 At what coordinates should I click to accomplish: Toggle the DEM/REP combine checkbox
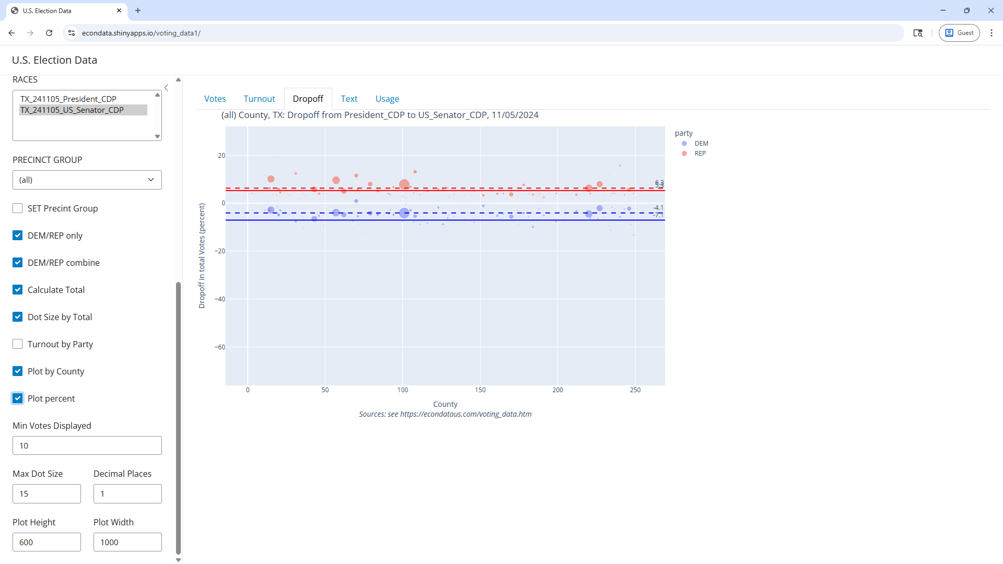18,263
